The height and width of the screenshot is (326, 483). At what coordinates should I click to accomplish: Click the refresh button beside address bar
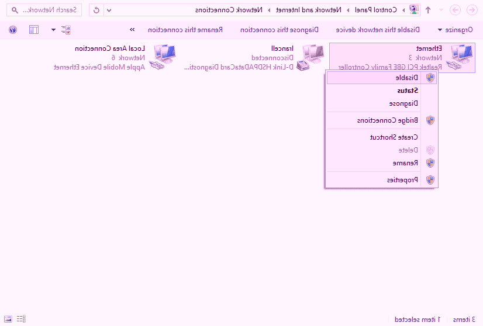click(x=96, y=10)
